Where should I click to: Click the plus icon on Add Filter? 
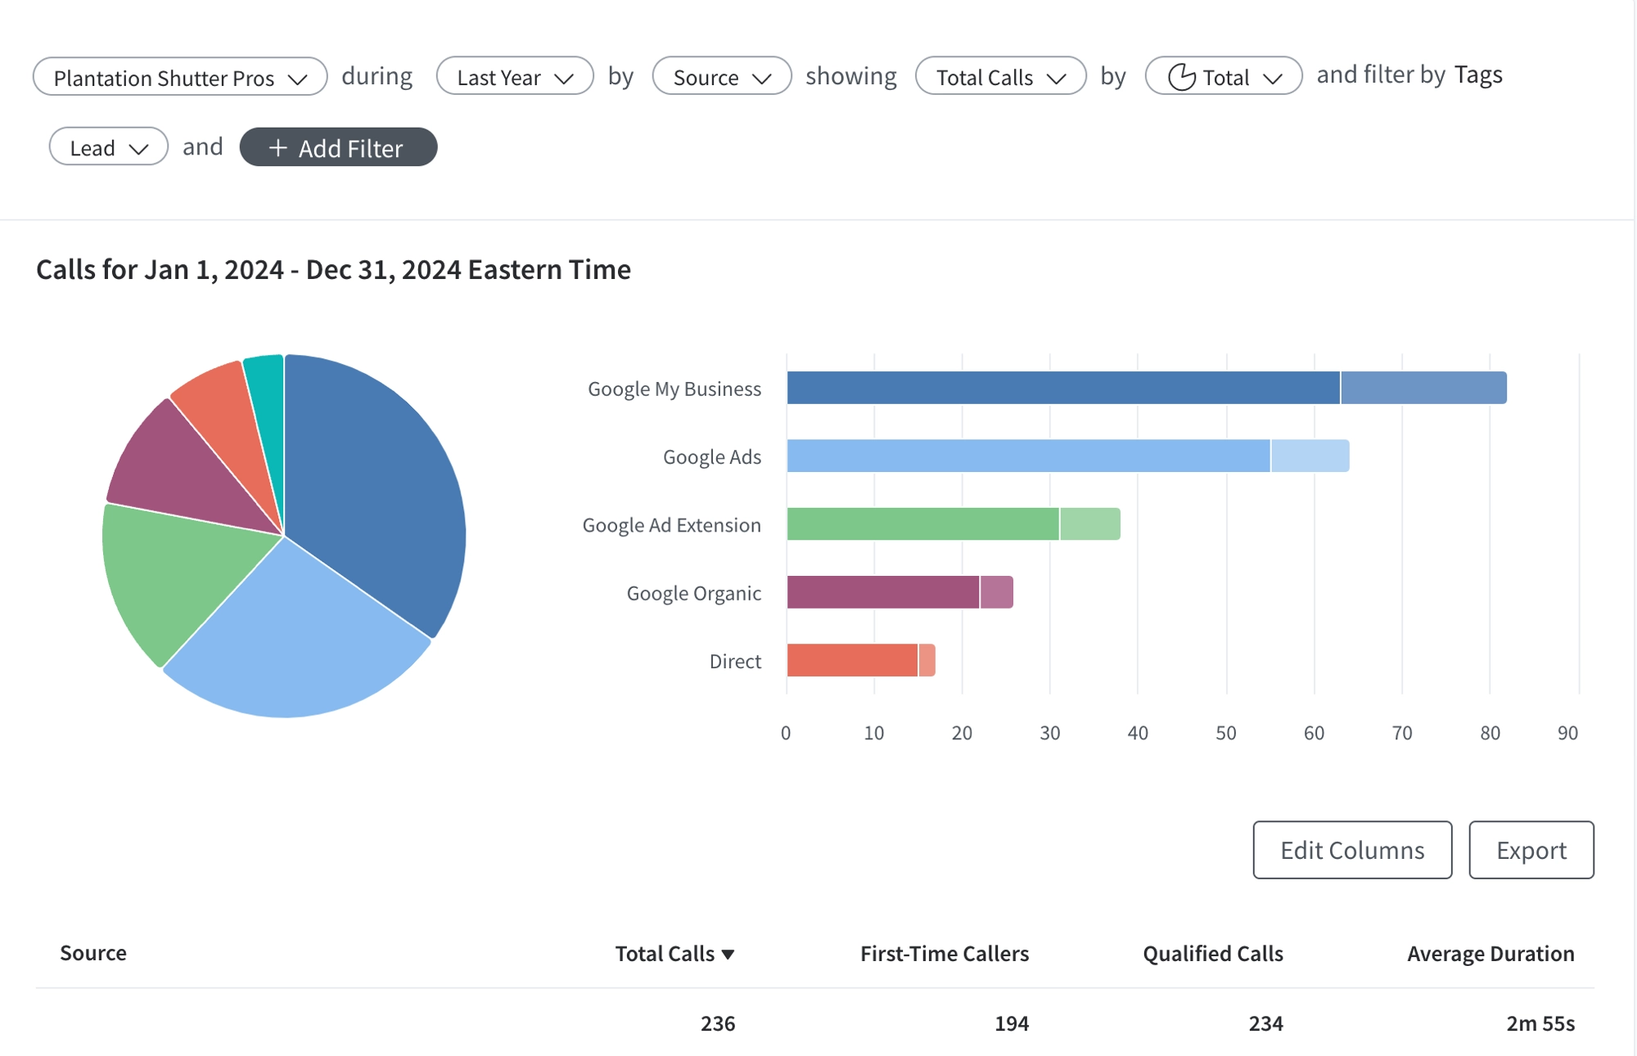pyautogui.click(x=277, y=148)
